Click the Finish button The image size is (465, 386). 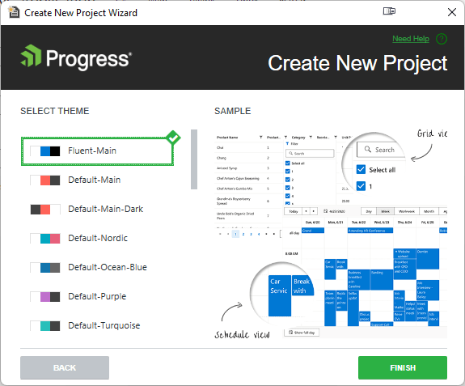pos(403,367)
